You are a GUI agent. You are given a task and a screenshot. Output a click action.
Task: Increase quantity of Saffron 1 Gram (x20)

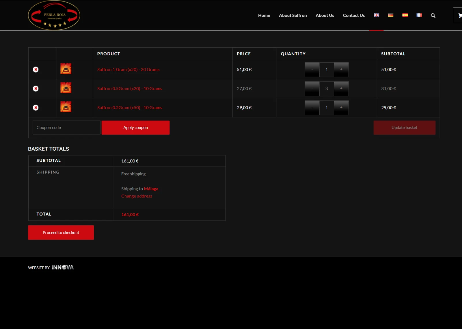pyautogui.click(x=341, y=70)
